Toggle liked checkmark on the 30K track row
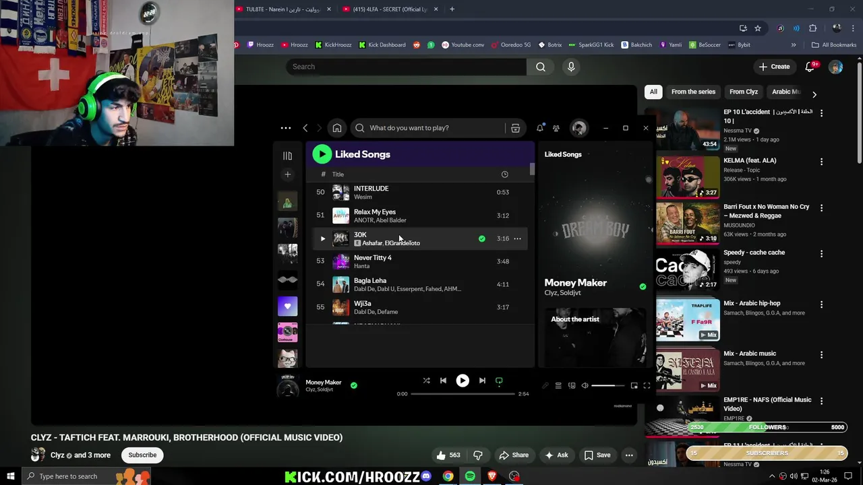 [481, 238]
